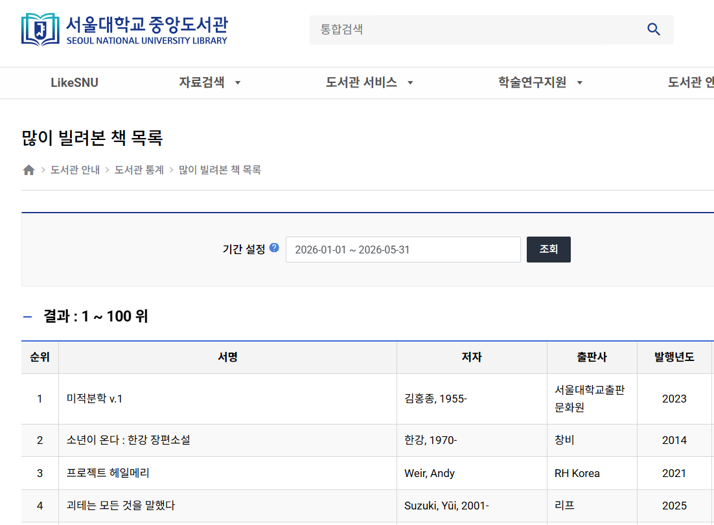
Task: Open the 도서관 안내 menu at right edge
Action: [x=690, y=82]
